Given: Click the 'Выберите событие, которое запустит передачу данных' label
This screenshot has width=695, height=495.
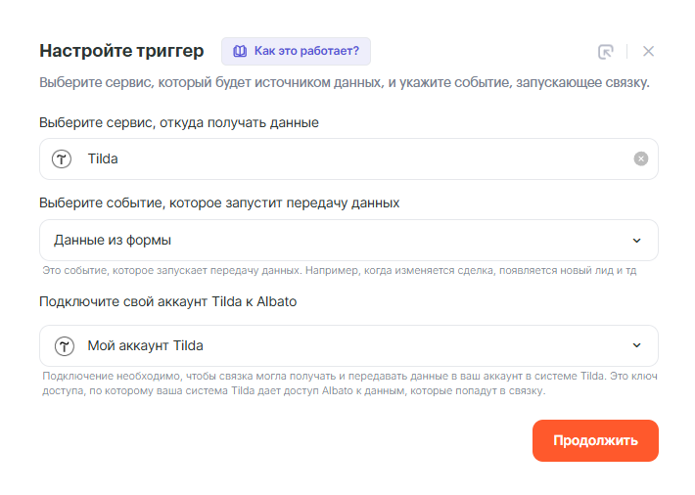Looking at the screenshot, I should click(219, 203).
